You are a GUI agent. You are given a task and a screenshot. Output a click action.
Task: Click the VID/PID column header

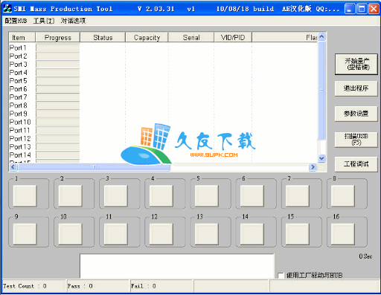(233, 37)
